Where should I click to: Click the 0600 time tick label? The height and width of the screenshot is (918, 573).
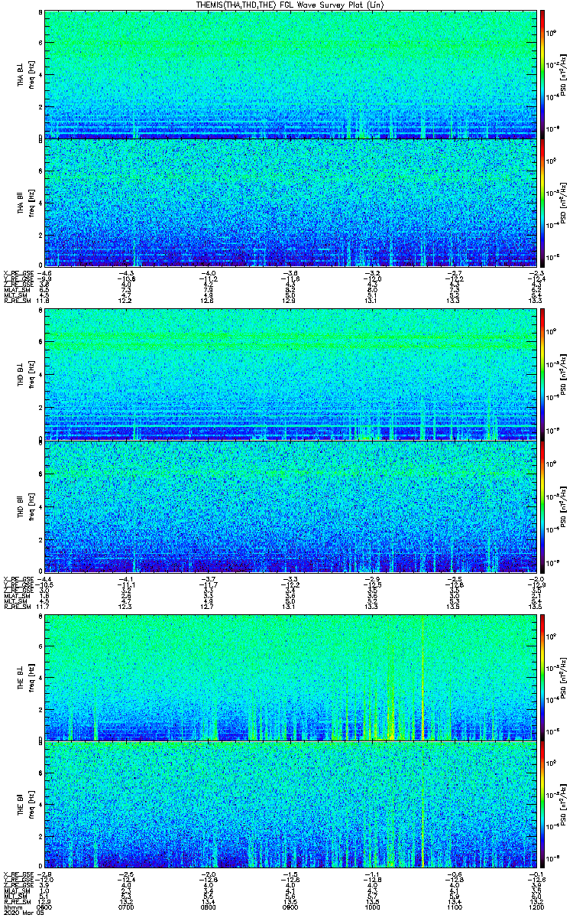point(44,906)
